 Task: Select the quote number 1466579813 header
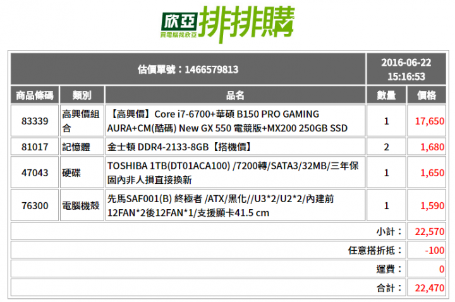coord(188,69)
